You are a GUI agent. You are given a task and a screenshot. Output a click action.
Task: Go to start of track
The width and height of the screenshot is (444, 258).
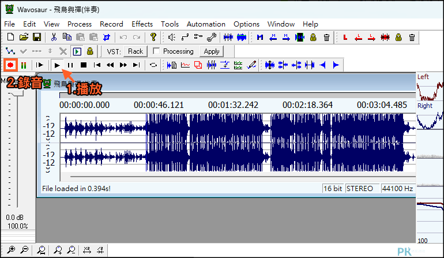(x=97, y=65)
